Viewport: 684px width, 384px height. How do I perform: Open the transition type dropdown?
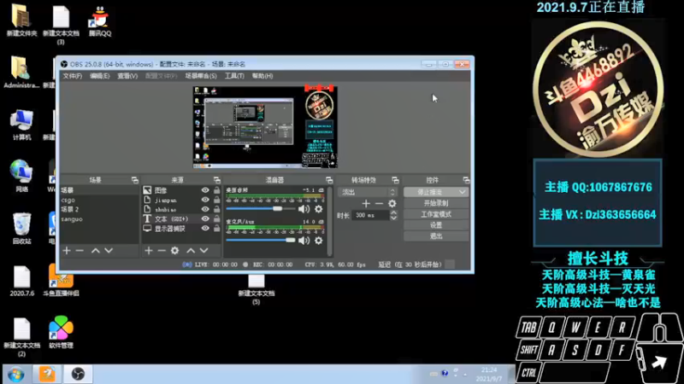coord(368,192)
